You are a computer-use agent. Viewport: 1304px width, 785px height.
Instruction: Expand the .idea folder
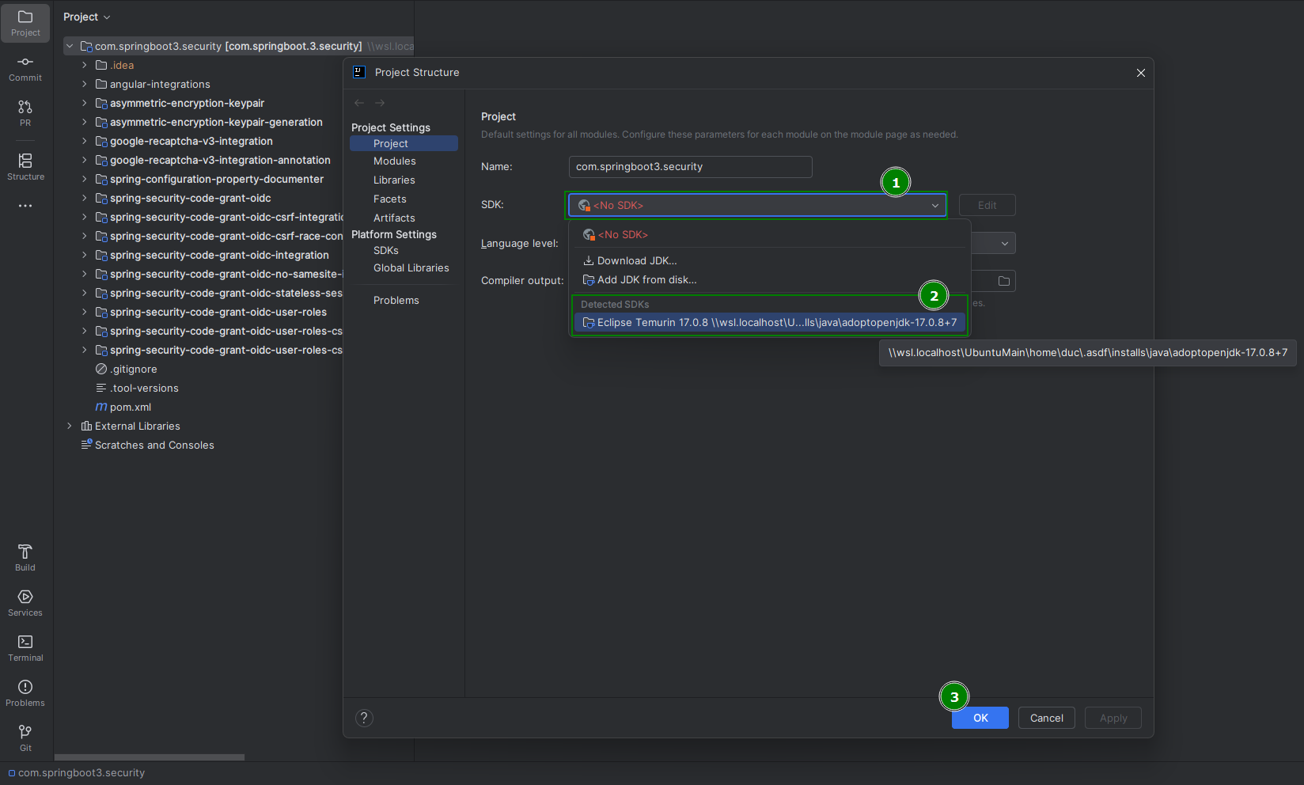[x=85, y=65]
